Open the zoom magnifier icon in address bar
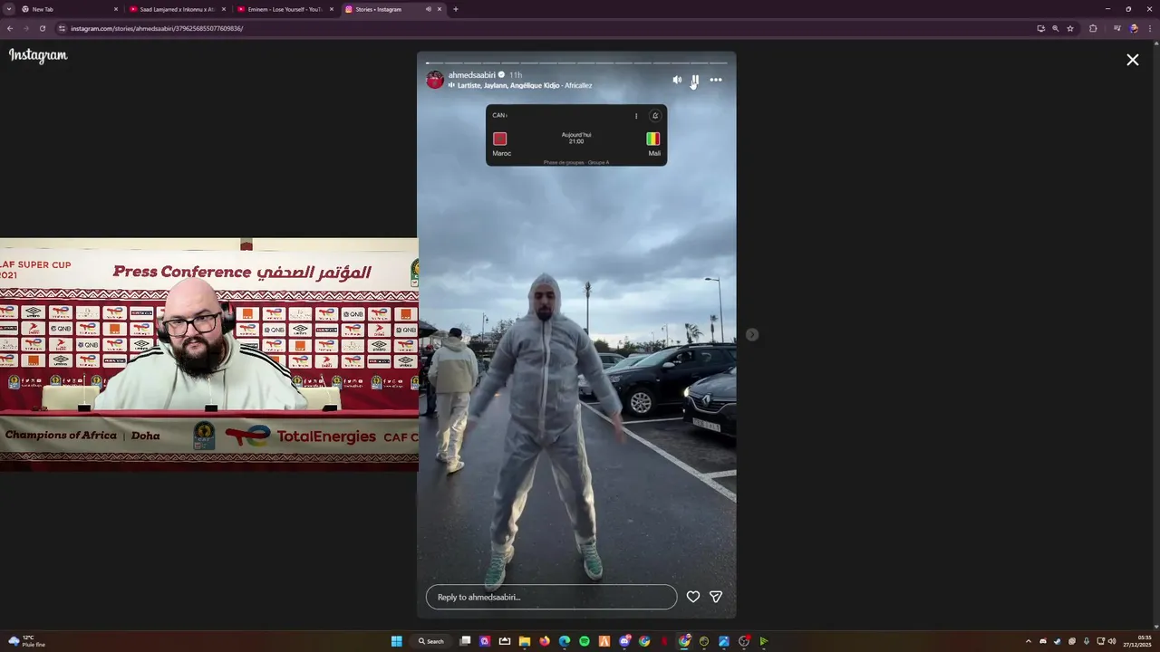1160x652 pixels. point(1056,28)
